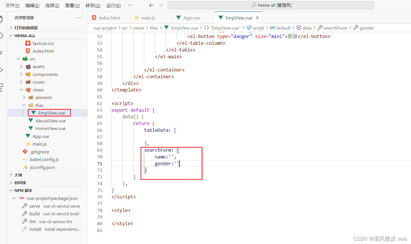Show more menu items via ellipsis
This screenshot has width=411, height=244.
[130, 5]
